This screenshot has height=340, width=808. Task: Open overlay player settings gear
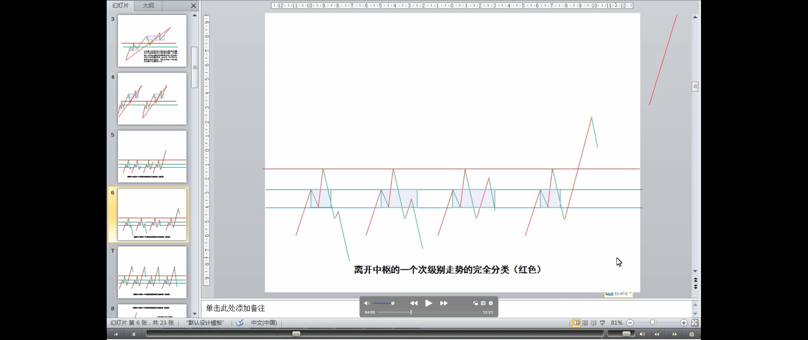click(491, 303)
